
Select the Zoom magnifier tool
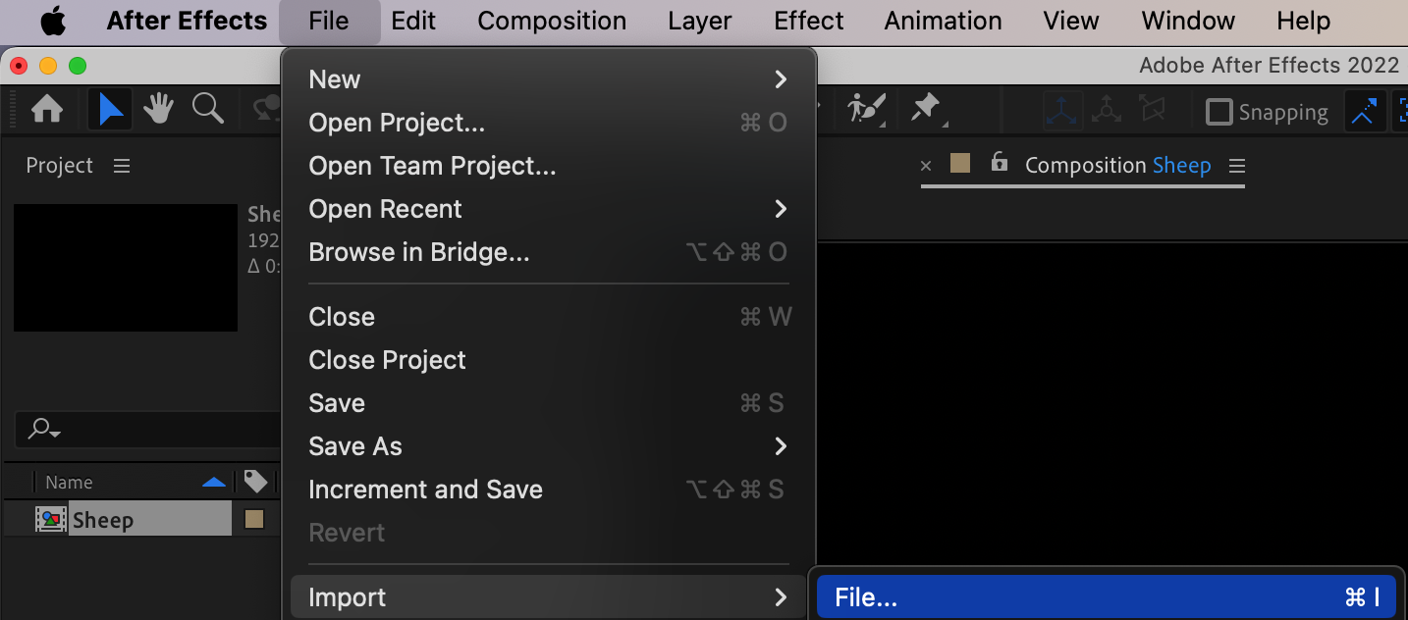(207, 109)
